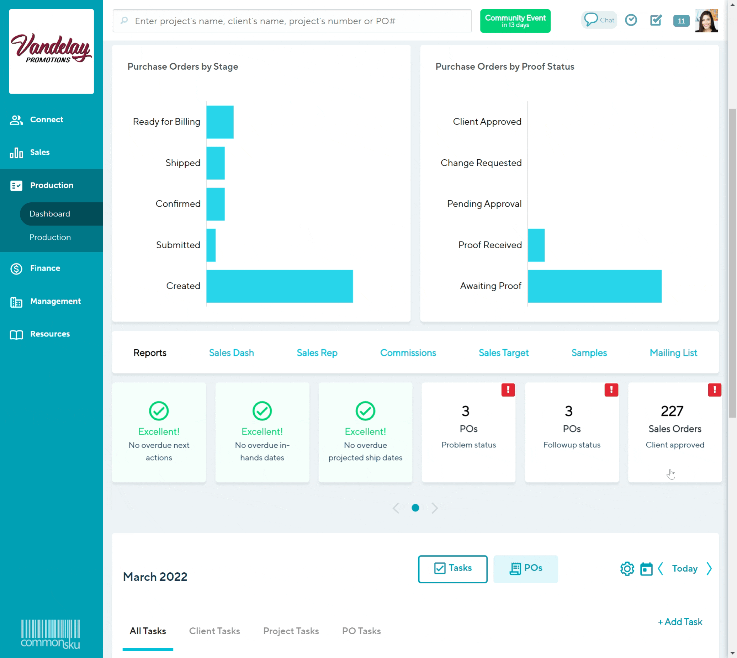Click the calendar date picker icon
Viewport: 737px width, 658px height.
[x=646, y=569]
